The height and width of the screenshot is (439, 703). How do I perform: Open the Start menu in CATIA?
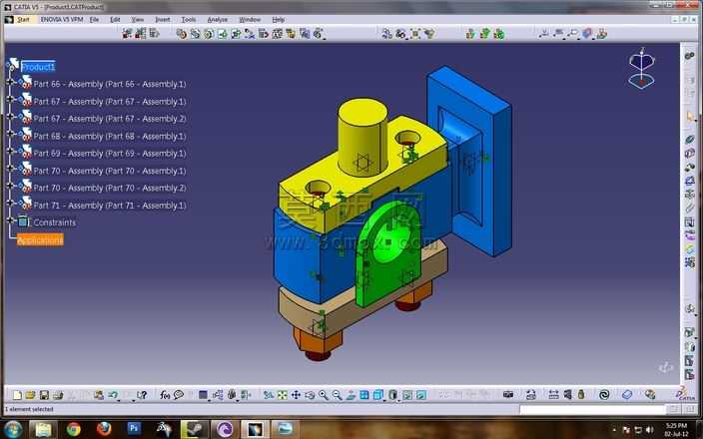[x=23, y=20]
